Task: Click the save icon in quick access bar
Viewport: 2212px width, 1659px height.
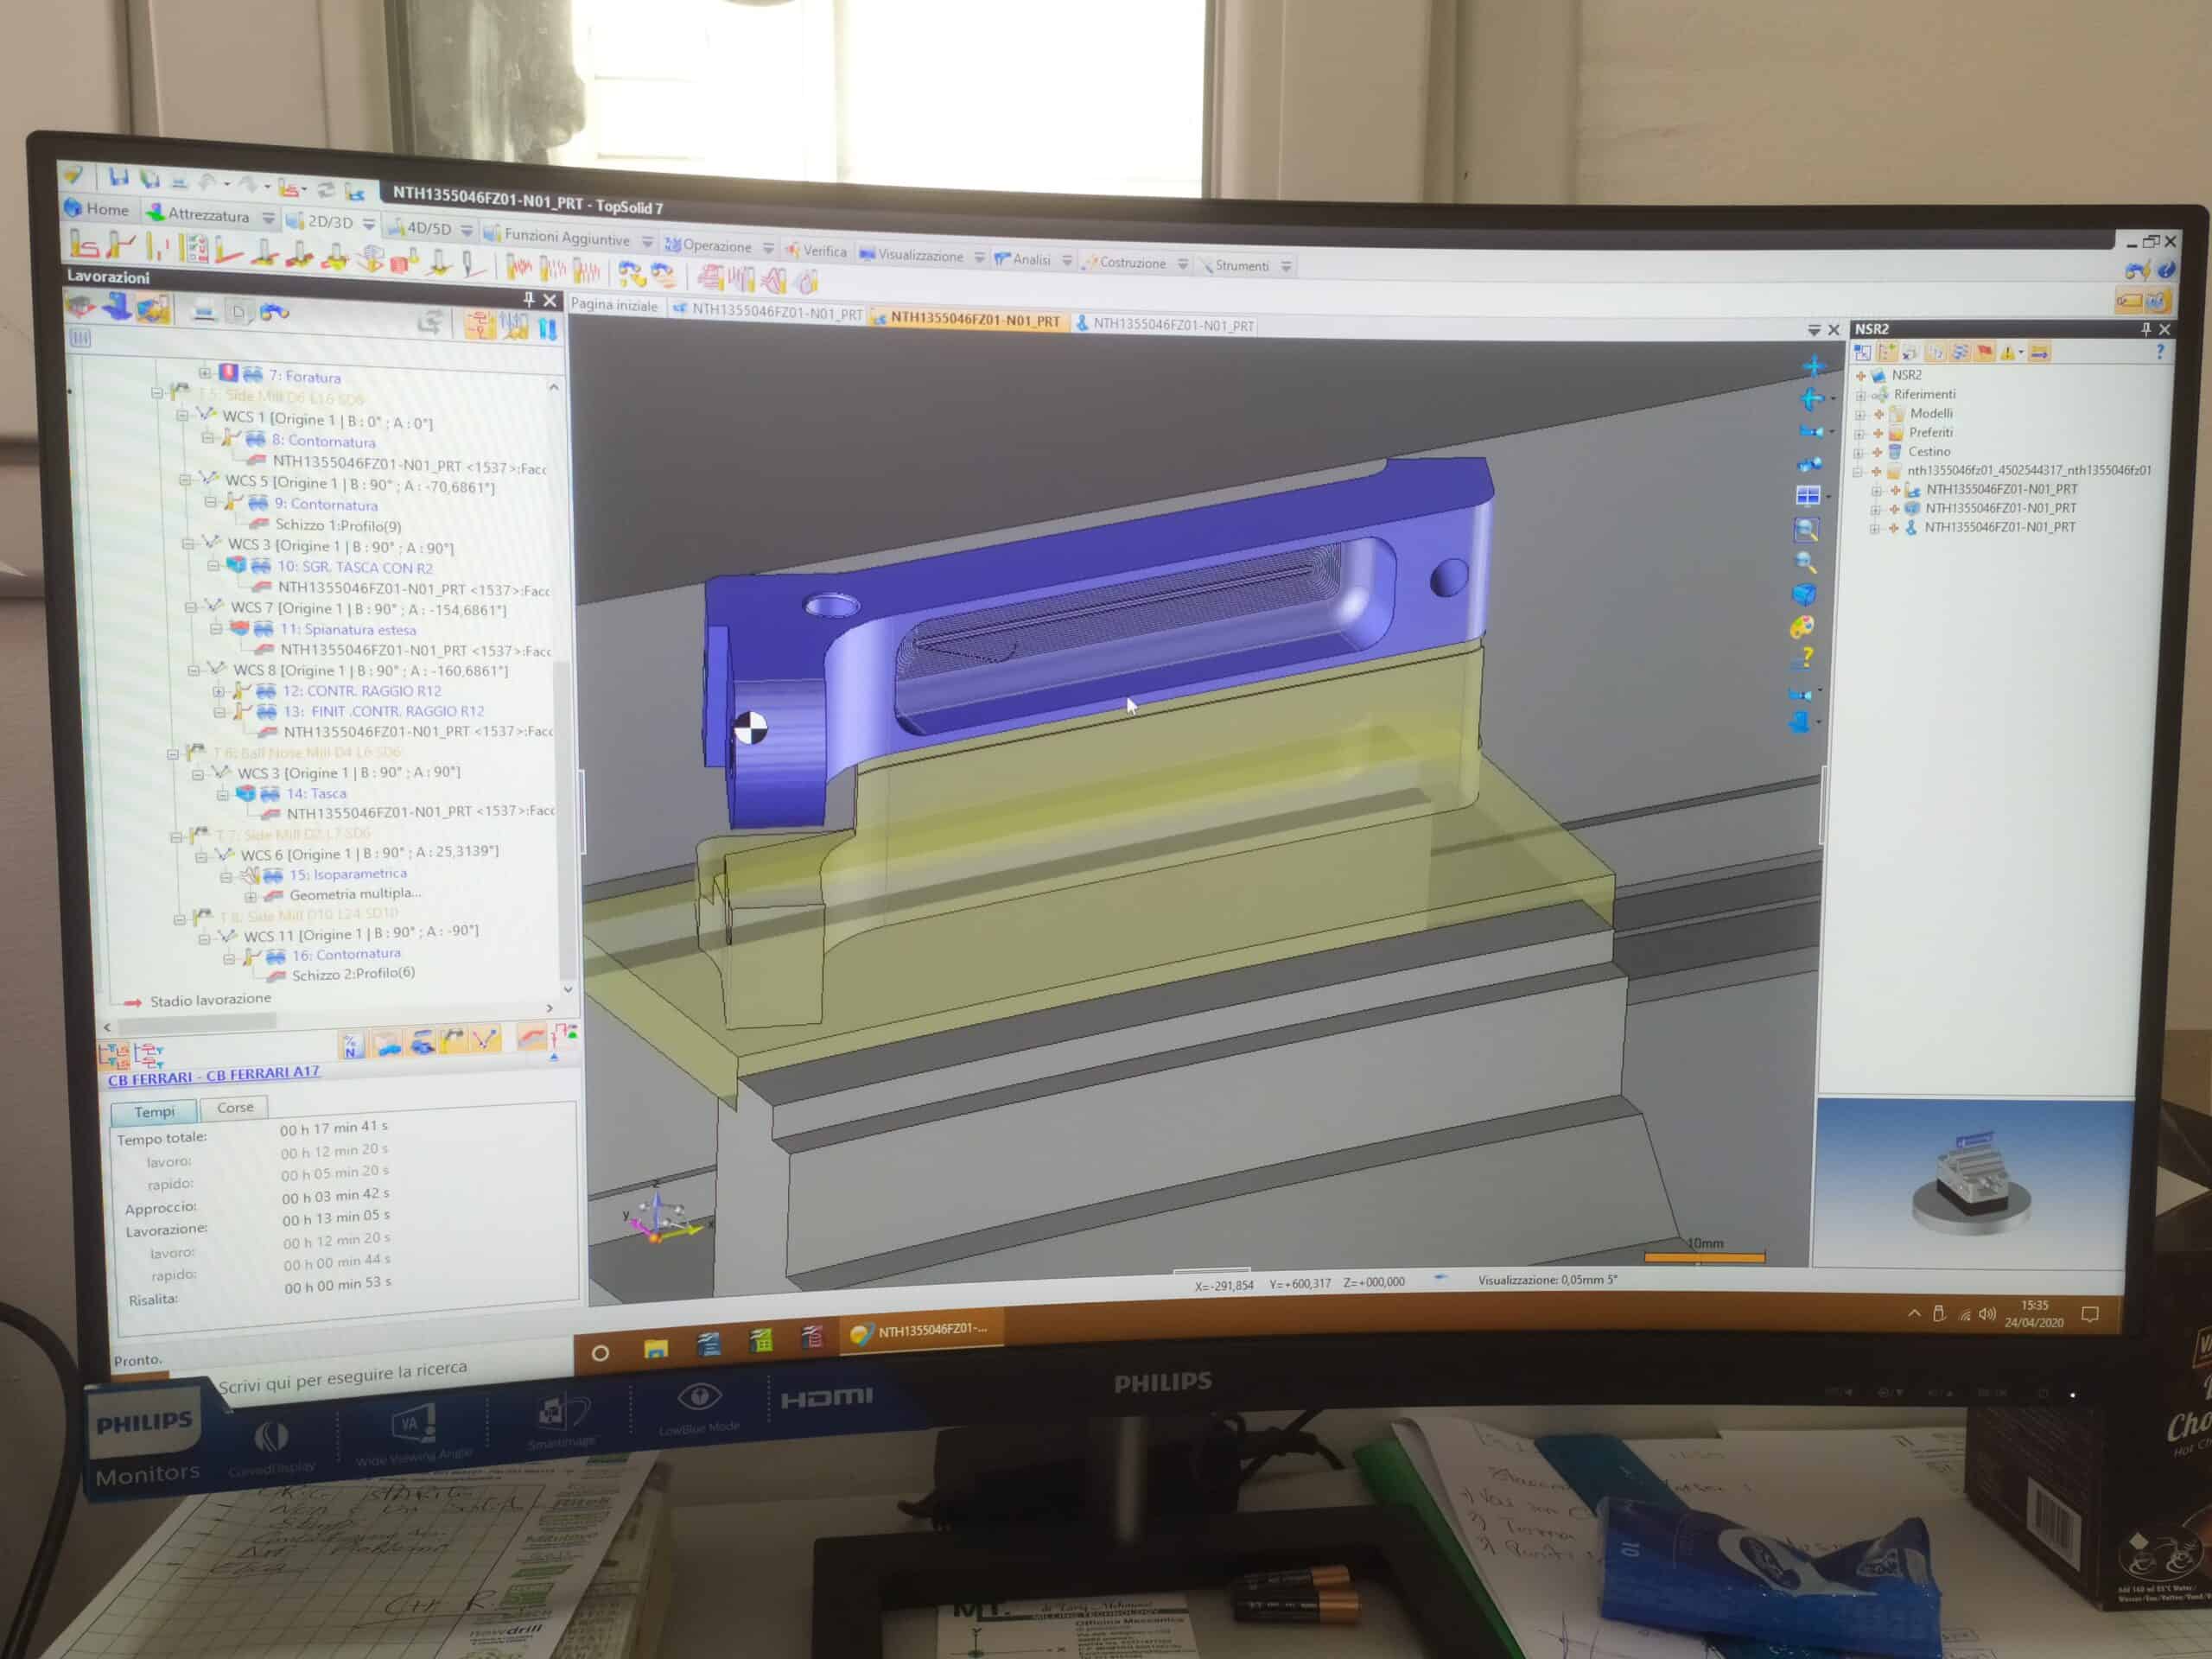Action: click(118, 177)
